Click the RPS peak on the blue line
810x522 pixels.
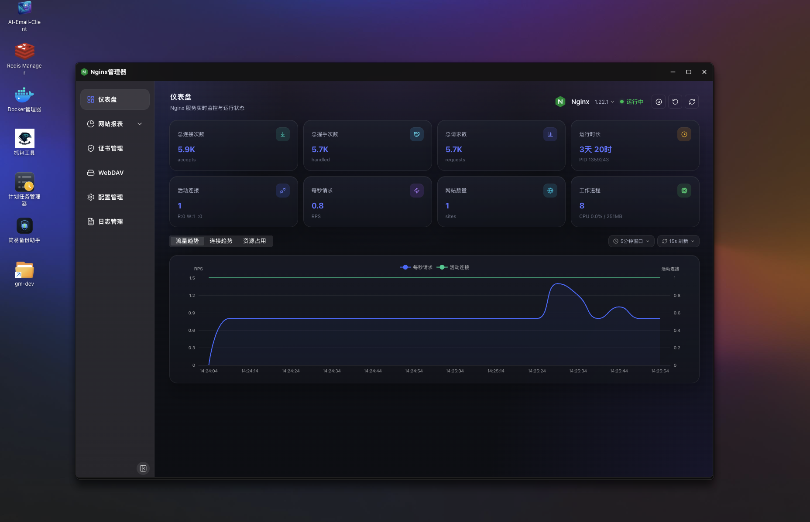[558, 284]
